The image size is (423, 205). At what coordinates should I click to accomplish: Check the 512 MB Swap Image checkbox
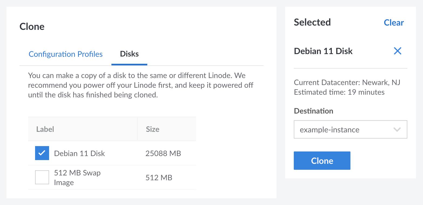coord(42,177)
